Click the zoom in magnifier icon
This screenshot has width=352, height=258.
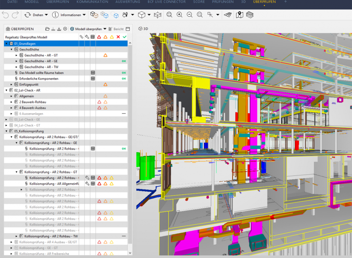(179, 15)
